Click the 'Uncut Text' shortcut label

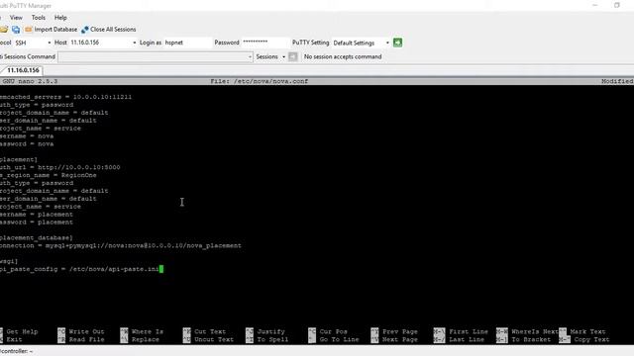214,339
